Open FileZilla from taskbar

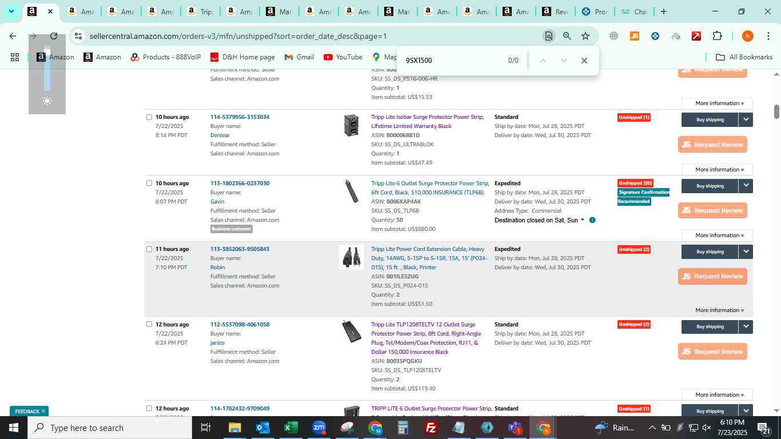(x=431, y=428)
